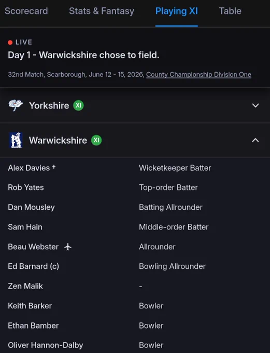
Task: Click the Day 1 match status headline
Action: tap(83, 55)
